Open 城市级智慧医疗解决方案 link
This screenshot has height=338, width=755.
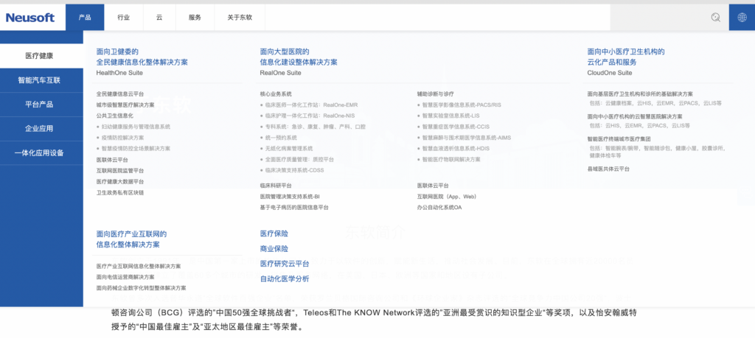click(125, 105)
